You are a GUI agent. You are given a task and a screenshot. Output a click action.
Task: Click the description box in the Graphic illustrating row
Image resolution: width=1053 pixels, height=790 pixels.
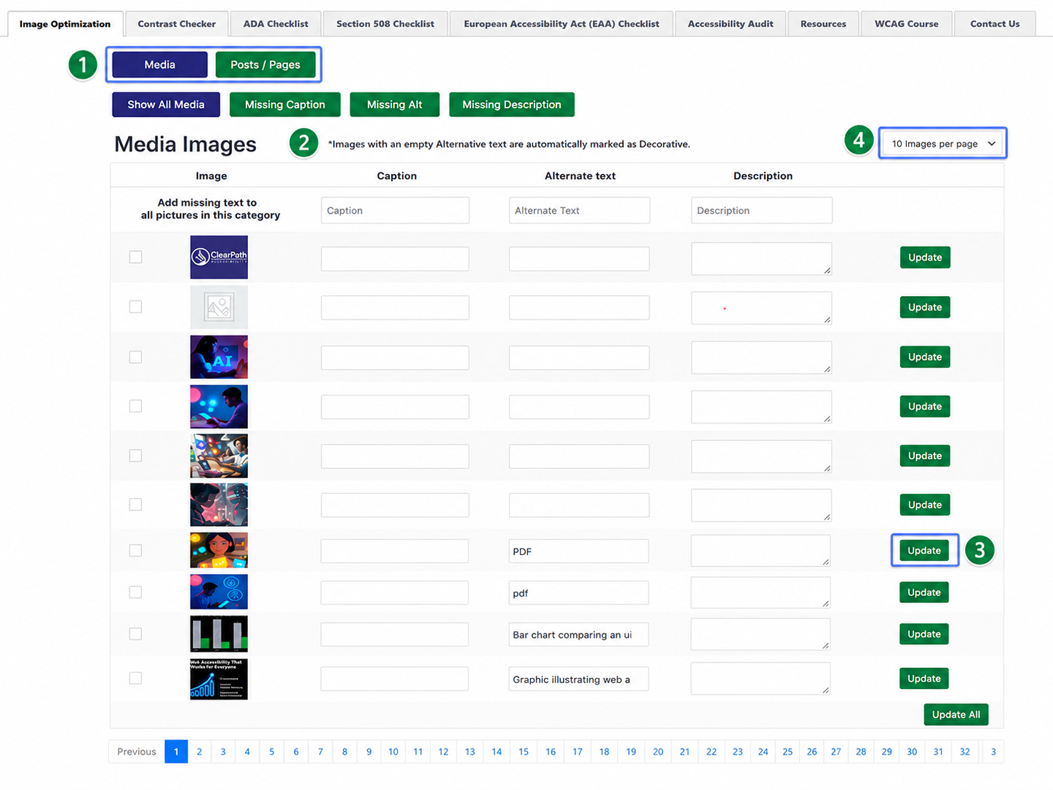(761, 678)
